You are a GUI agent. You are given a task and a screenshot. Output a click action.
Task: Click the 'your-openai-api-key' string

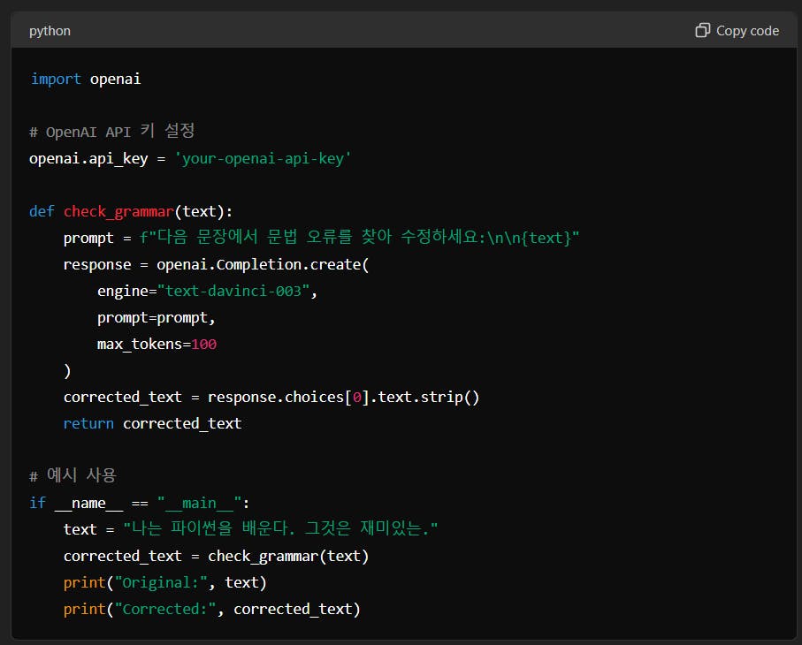pos(263,158)
